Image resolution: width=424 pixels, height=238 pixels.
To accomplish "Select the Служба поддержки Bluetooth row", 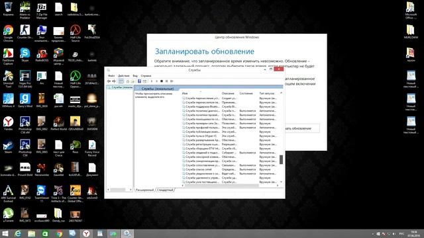I will [231, 106].
